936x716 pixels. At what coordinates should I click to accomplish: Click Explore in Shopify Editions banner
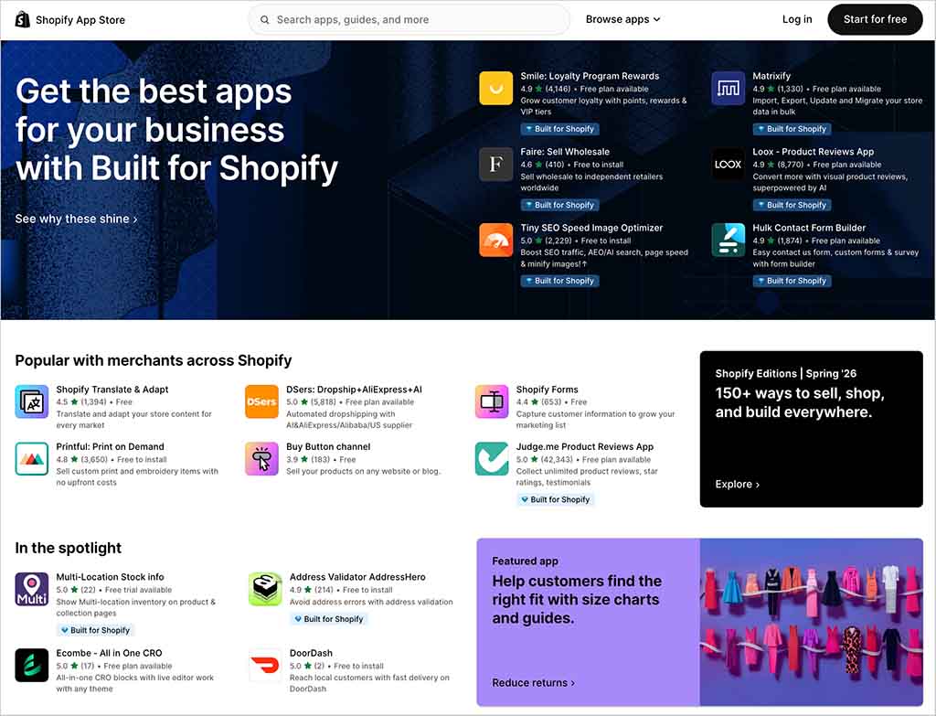click(x=738, y=485)
